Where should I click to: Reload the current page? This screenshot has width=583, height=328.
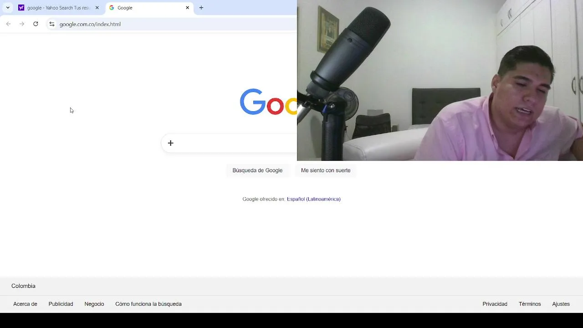pyautogui.click(x=36, y=24)
